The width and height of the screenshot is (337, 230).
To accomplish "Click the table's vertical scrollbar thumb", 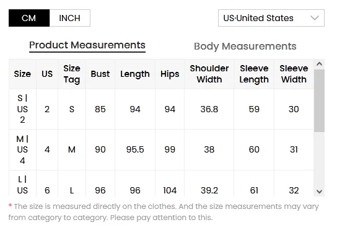I will [x=320, y=100].
